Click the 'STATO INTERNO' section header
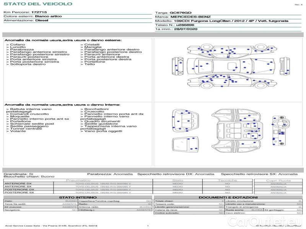Viewport: 306px width, 229px height. (x=78, y=197)
